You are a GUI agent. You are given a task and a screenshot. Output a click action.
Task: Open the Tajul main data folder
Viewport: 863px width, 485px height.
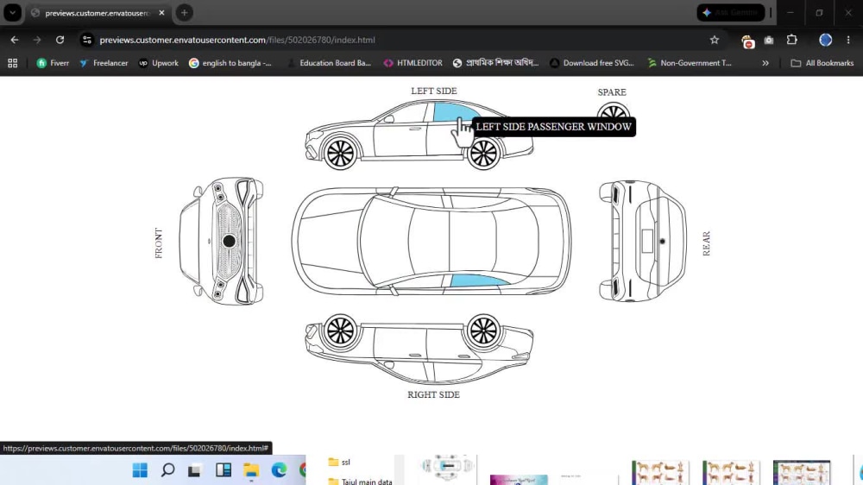coord(361,482)
